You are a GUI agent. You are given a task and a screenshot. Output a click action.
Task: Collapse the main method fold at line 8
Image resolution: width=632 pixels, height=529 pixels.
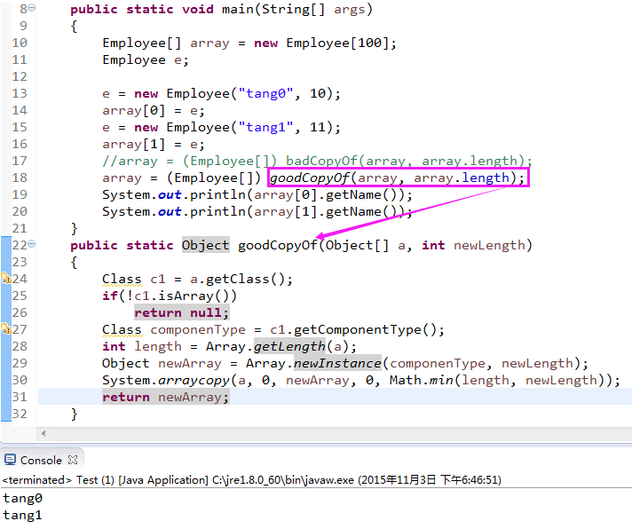pyautogui.click(x=32, y=8)
